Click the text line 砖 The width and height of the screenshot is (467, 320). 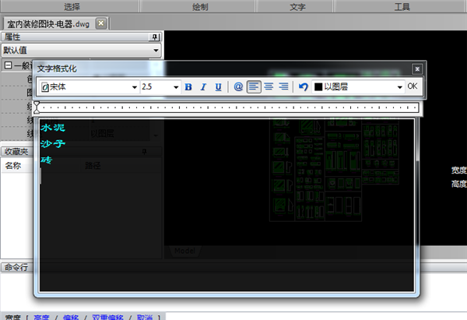point(47,160)
